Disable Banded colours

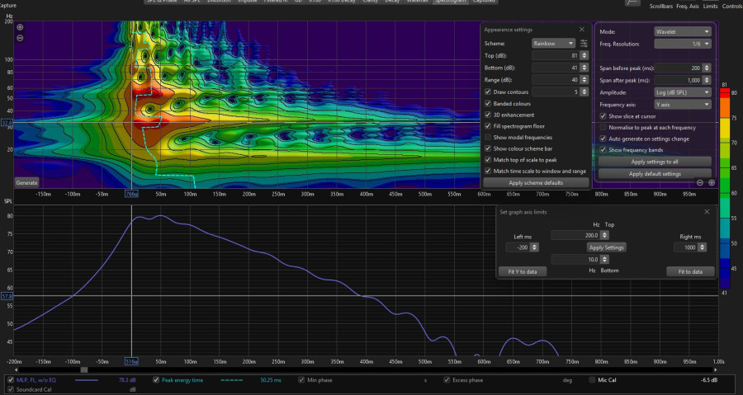coord(488,104)
